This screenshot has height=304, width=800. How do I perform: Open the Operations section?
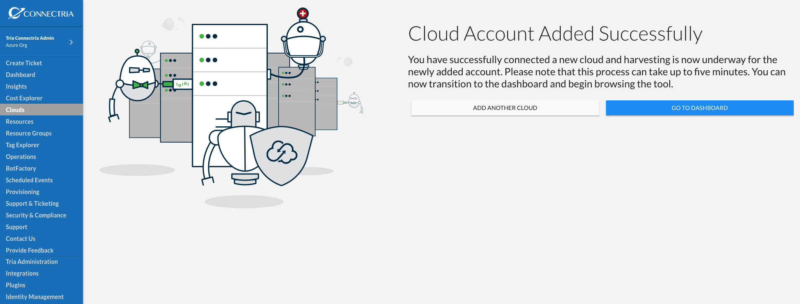[21, 157]
